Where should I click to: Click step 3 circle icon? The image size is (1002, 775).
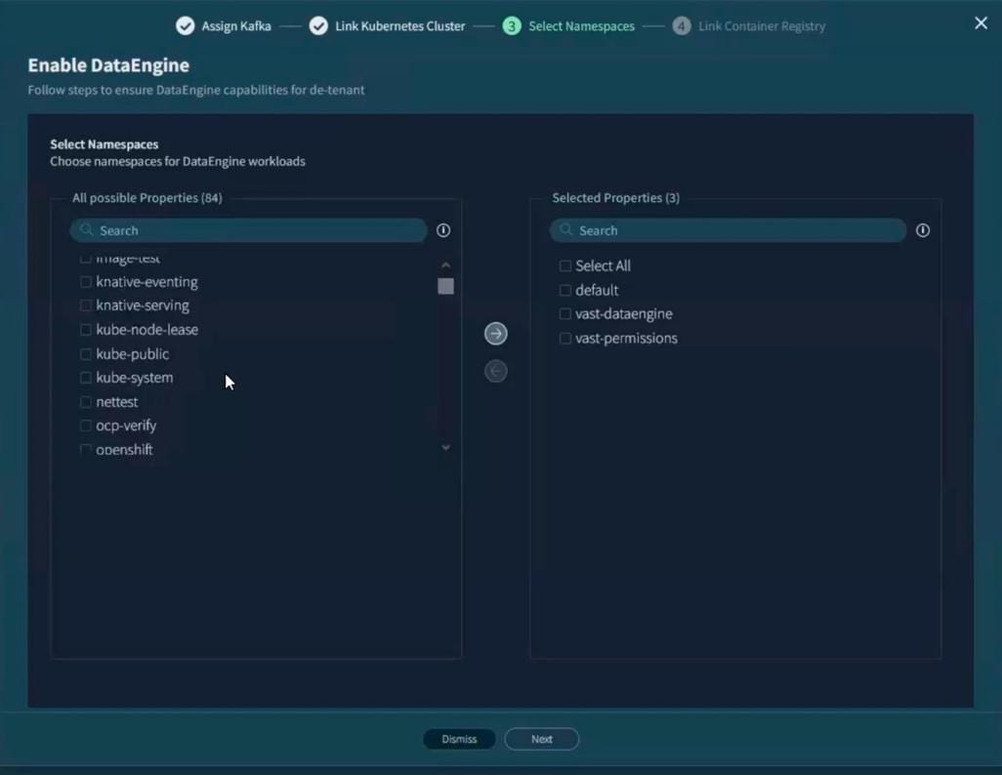pyautogui.click(x=511, y=26)
